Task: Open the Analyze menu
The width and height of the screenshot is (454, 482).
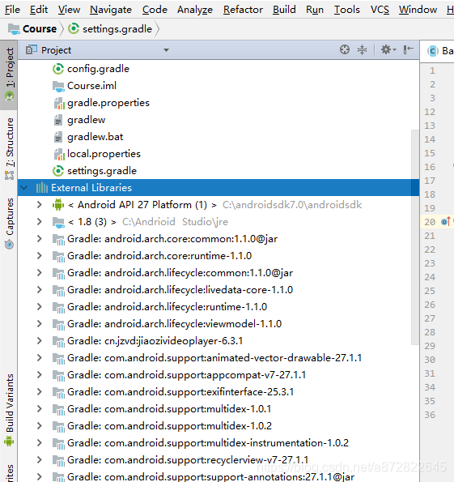Action: 195,10
